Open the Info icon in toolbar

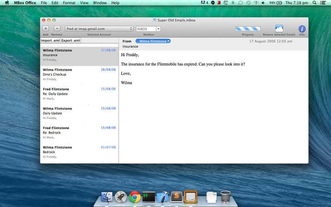(302, 29)
